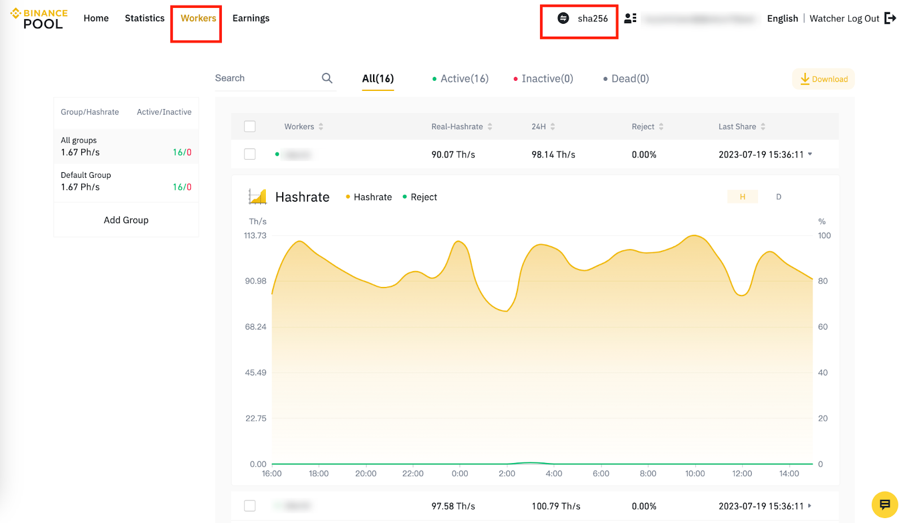The image size is (903, 523).
Task: Expand the second worker row details arrow
Action: click(810, 505)
